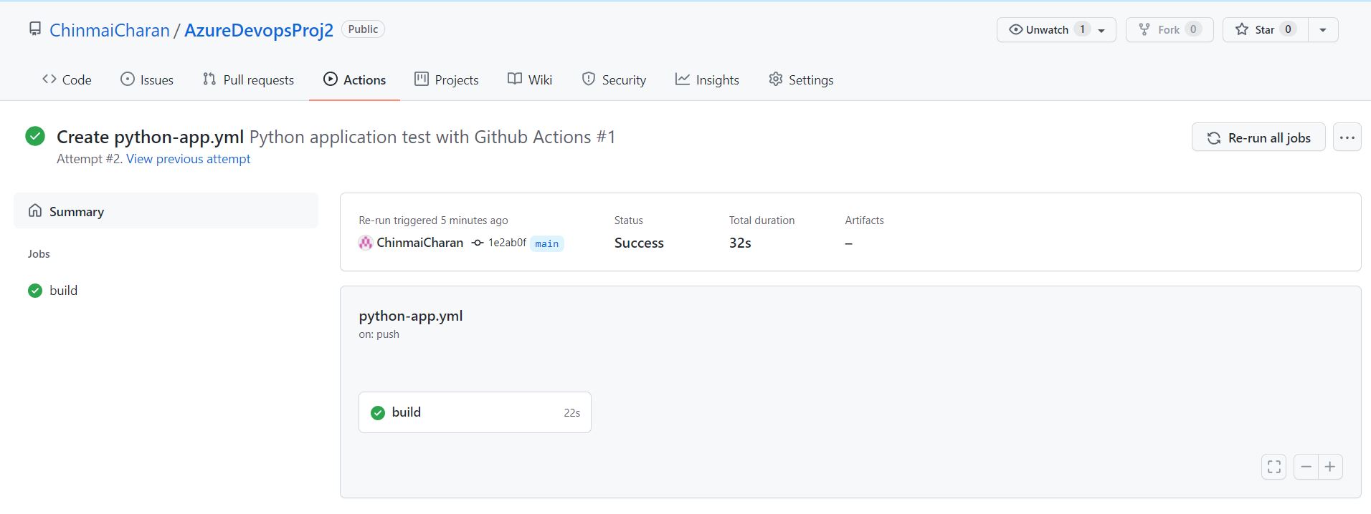Click the Wiki book icon
The width and height of the screenshot is (1371, 514).
click(x=515, y=79)
